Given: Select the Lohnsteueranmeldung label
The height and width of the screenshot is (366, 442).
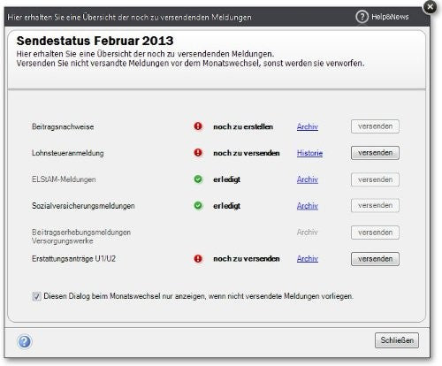Looking at the screenshot, I should tap(68, 153).
